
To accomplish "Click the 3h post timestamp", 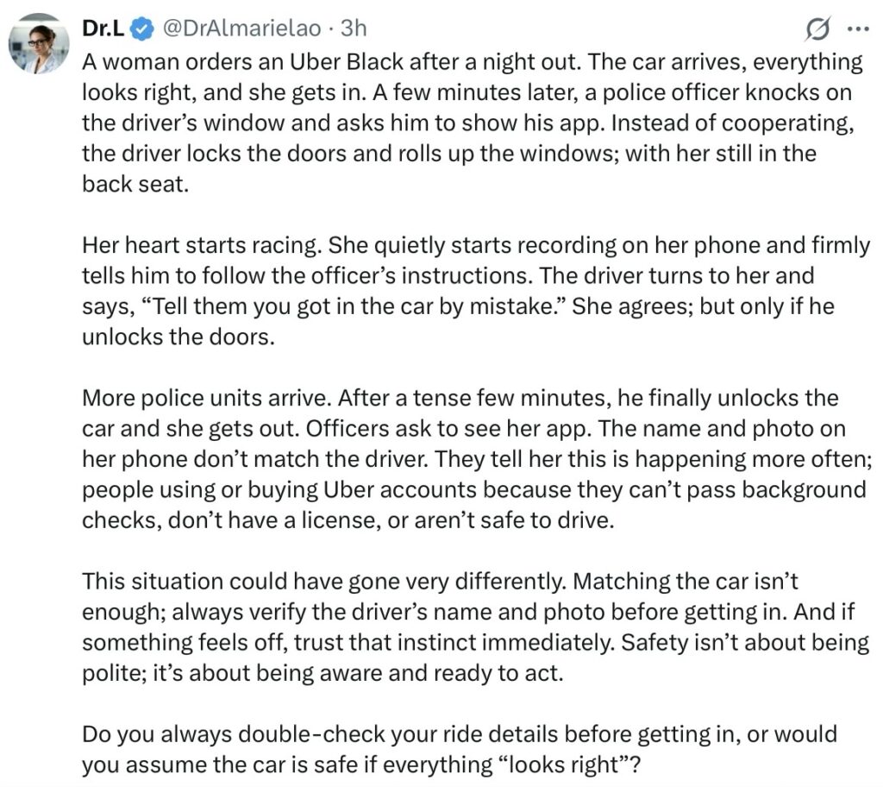I will point(354,28).
